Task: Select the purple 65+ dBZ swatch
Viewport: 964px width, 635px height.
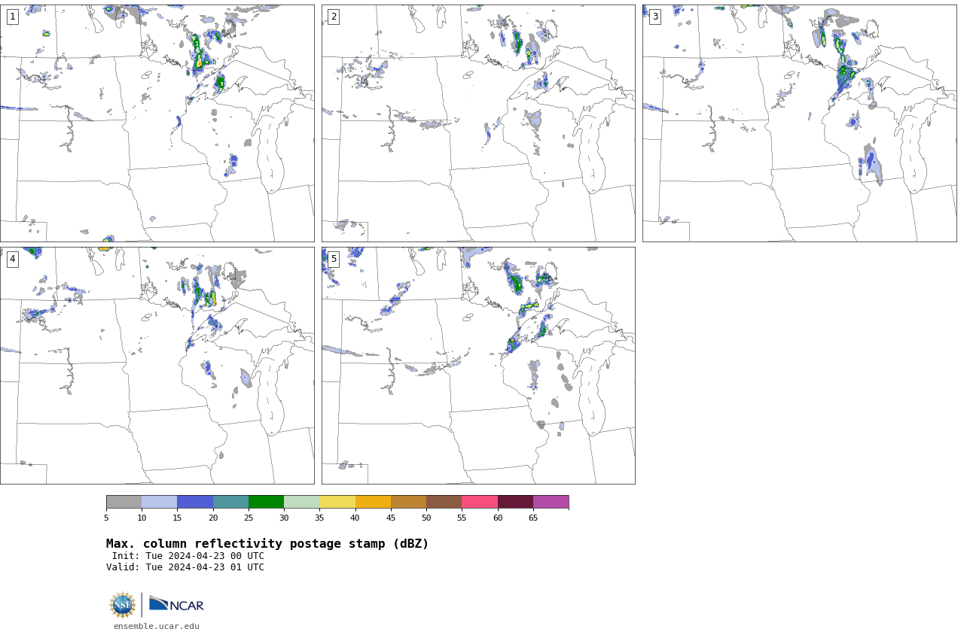Action: pyautogui.click(x=551, y=502)
